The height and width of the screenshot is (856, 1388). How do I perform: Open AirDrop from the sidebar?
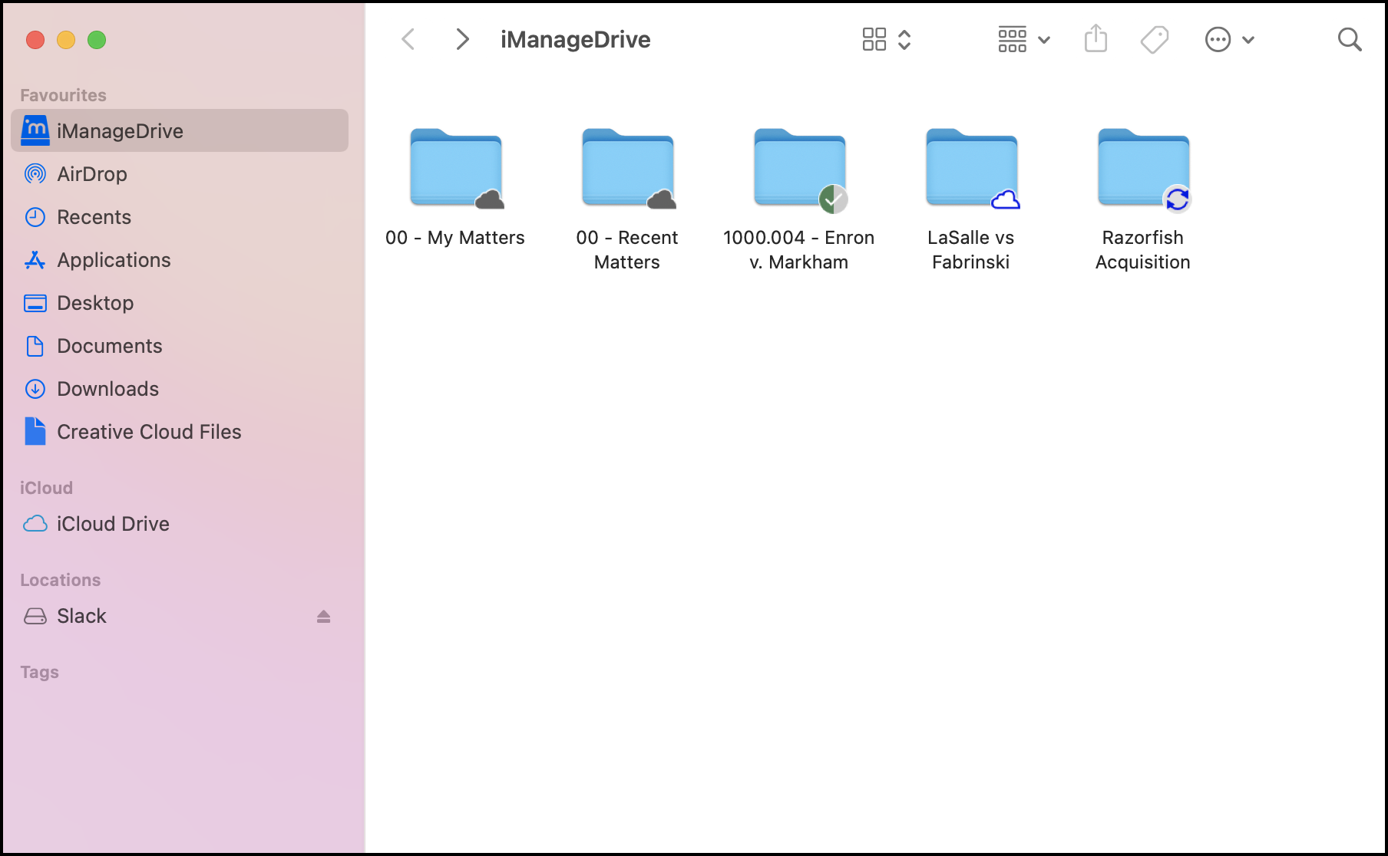(x=91, y=174)
